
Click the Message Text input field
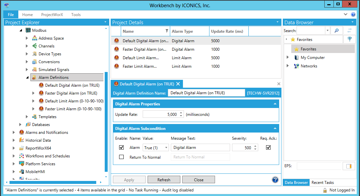click(x=200, y=148)
